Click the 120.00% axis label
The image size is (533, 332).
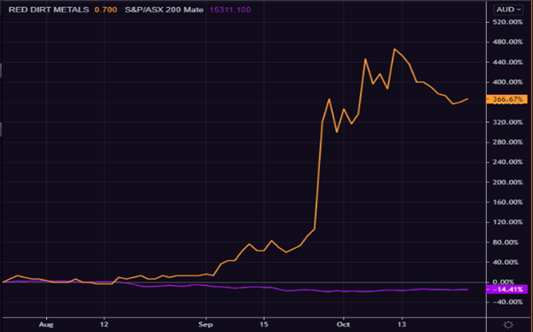point(506,222)
